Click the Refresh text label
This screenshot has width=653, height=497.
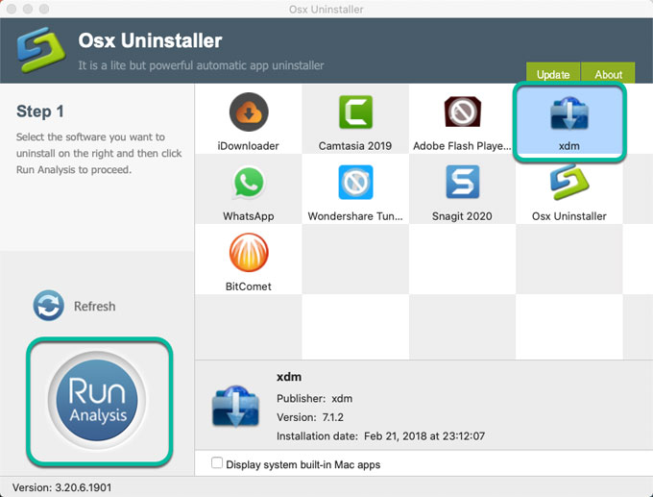pos(94,306)
